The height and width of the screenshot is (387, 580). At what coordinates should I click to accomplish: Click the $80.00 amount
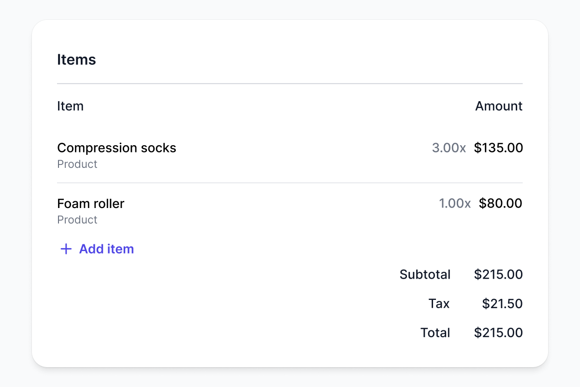pyautogui.click(x=500, y=203)
